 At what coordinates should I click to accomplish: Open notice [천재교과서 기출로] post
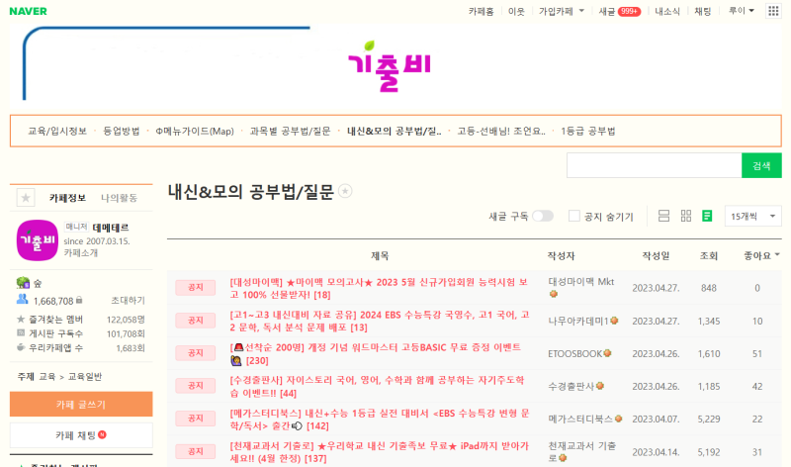(379, 452)
